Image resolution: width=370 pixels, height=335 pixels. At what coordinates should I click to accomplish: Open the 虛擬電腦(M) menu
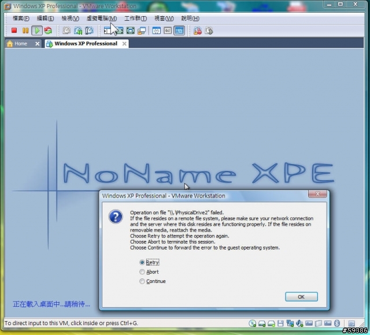point(102,18)
